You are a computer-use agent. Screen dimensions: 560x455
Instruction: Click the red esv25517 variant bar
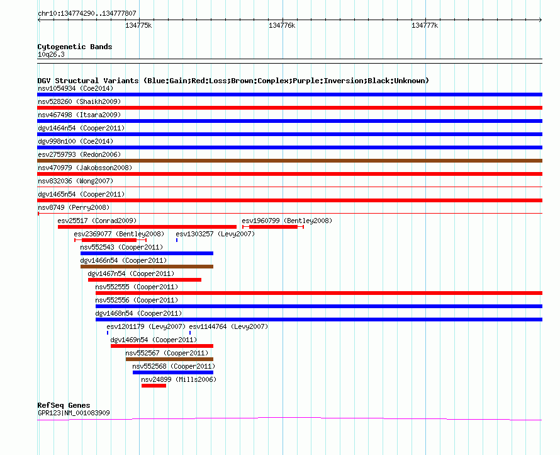(x=147, y=227)
